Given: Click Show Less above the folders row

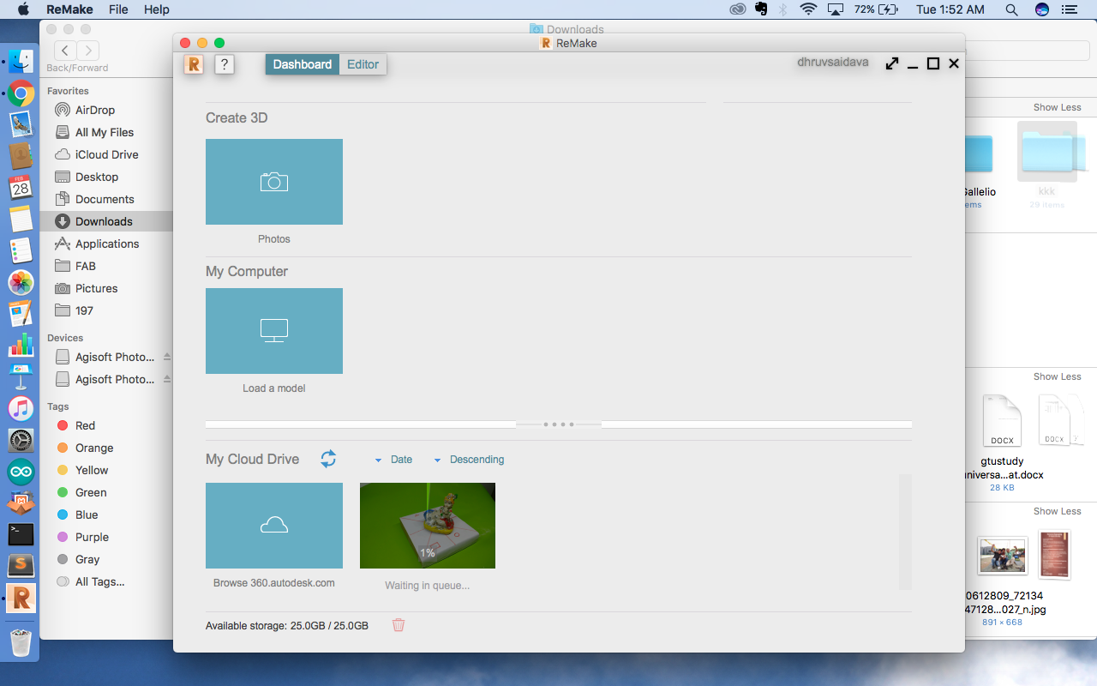Looking at the screenshot, I should pos(1057,107).
